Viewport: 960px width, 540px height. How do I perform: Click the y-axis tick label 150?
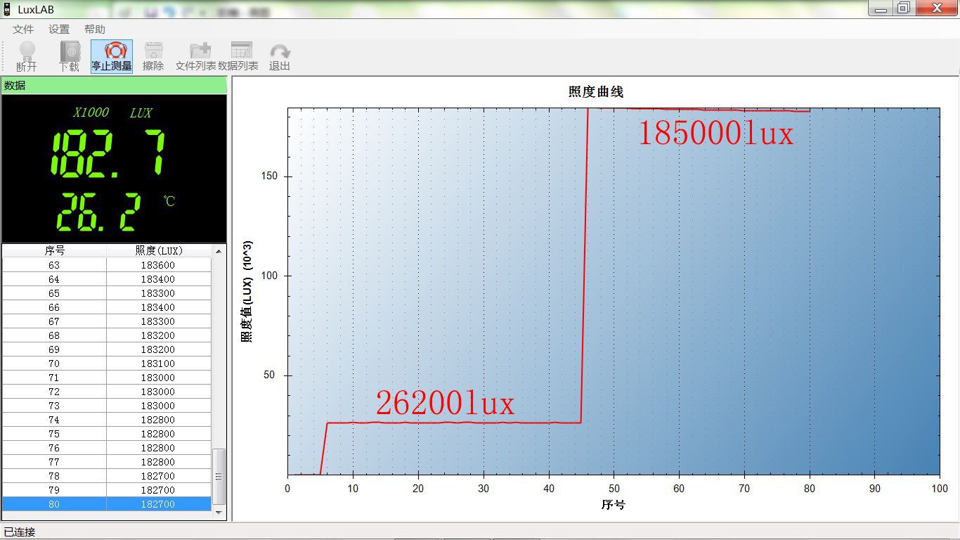pos(269,176)
